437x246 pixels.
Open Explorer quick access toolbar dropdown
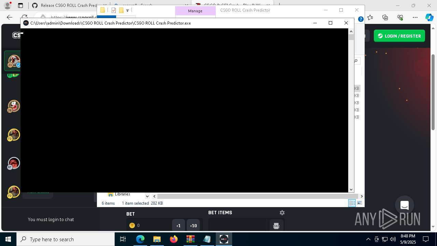(127, 11)
